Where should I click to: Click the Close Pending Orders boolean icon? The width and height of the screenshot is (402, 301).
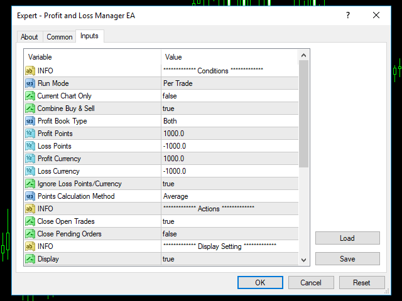pyautogui.click(x=30, y=234)
